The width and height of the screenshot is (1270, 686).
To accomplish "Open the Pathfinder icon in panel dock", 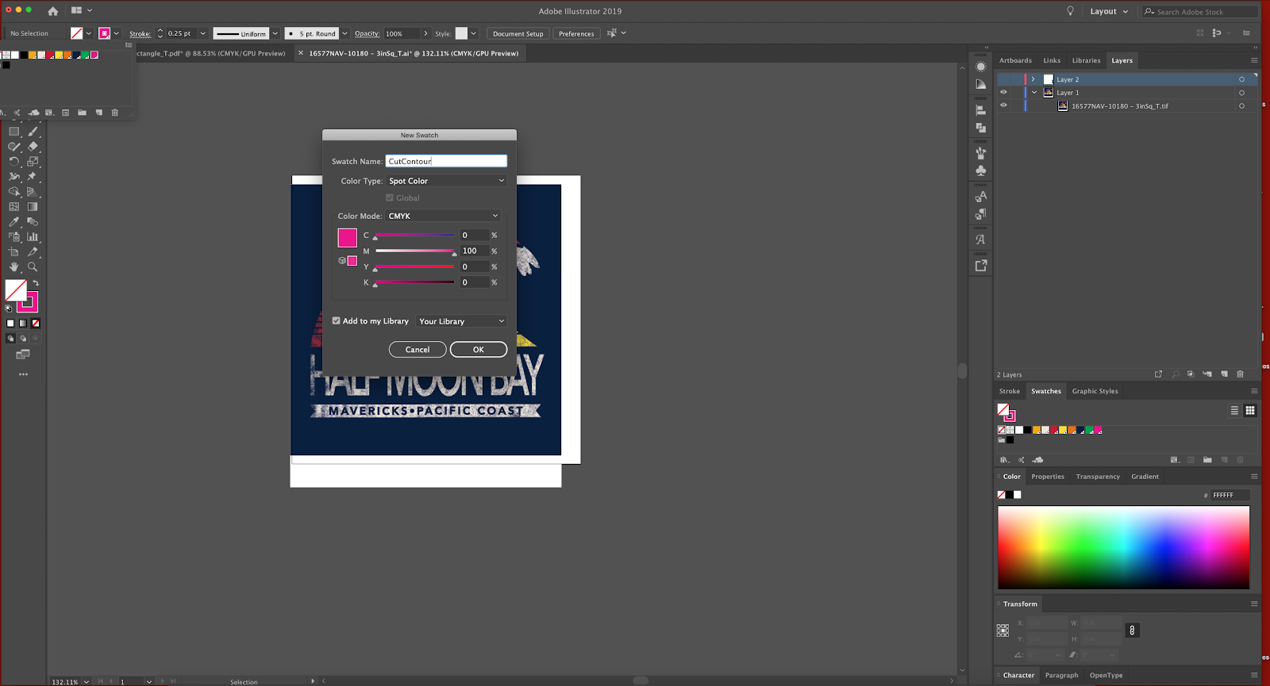I will 981,128.
